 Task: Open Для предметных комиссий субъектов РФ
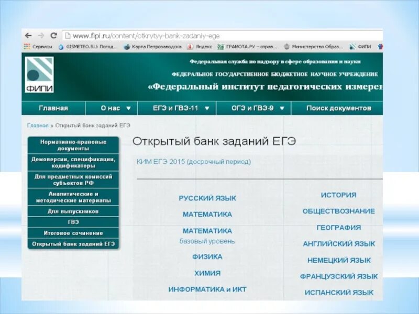(73, 180)
